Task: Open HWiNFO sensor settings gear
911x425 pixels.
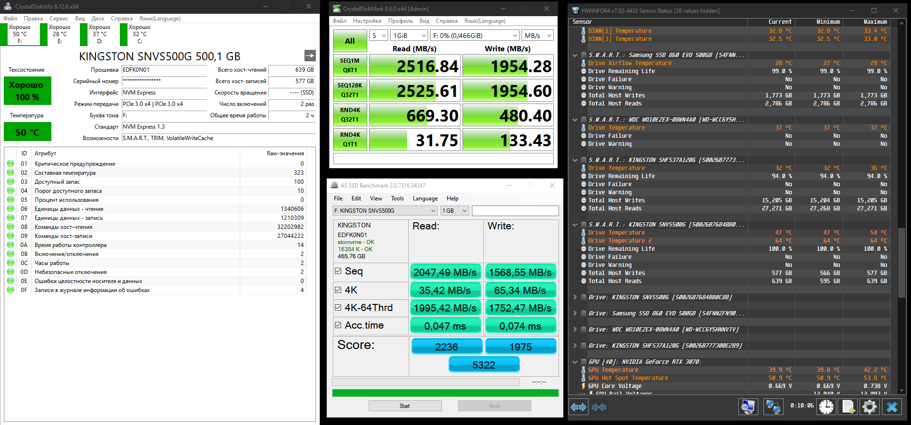Action: (x=869, y=406)
